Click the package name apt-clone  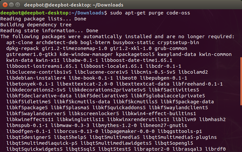19,42
